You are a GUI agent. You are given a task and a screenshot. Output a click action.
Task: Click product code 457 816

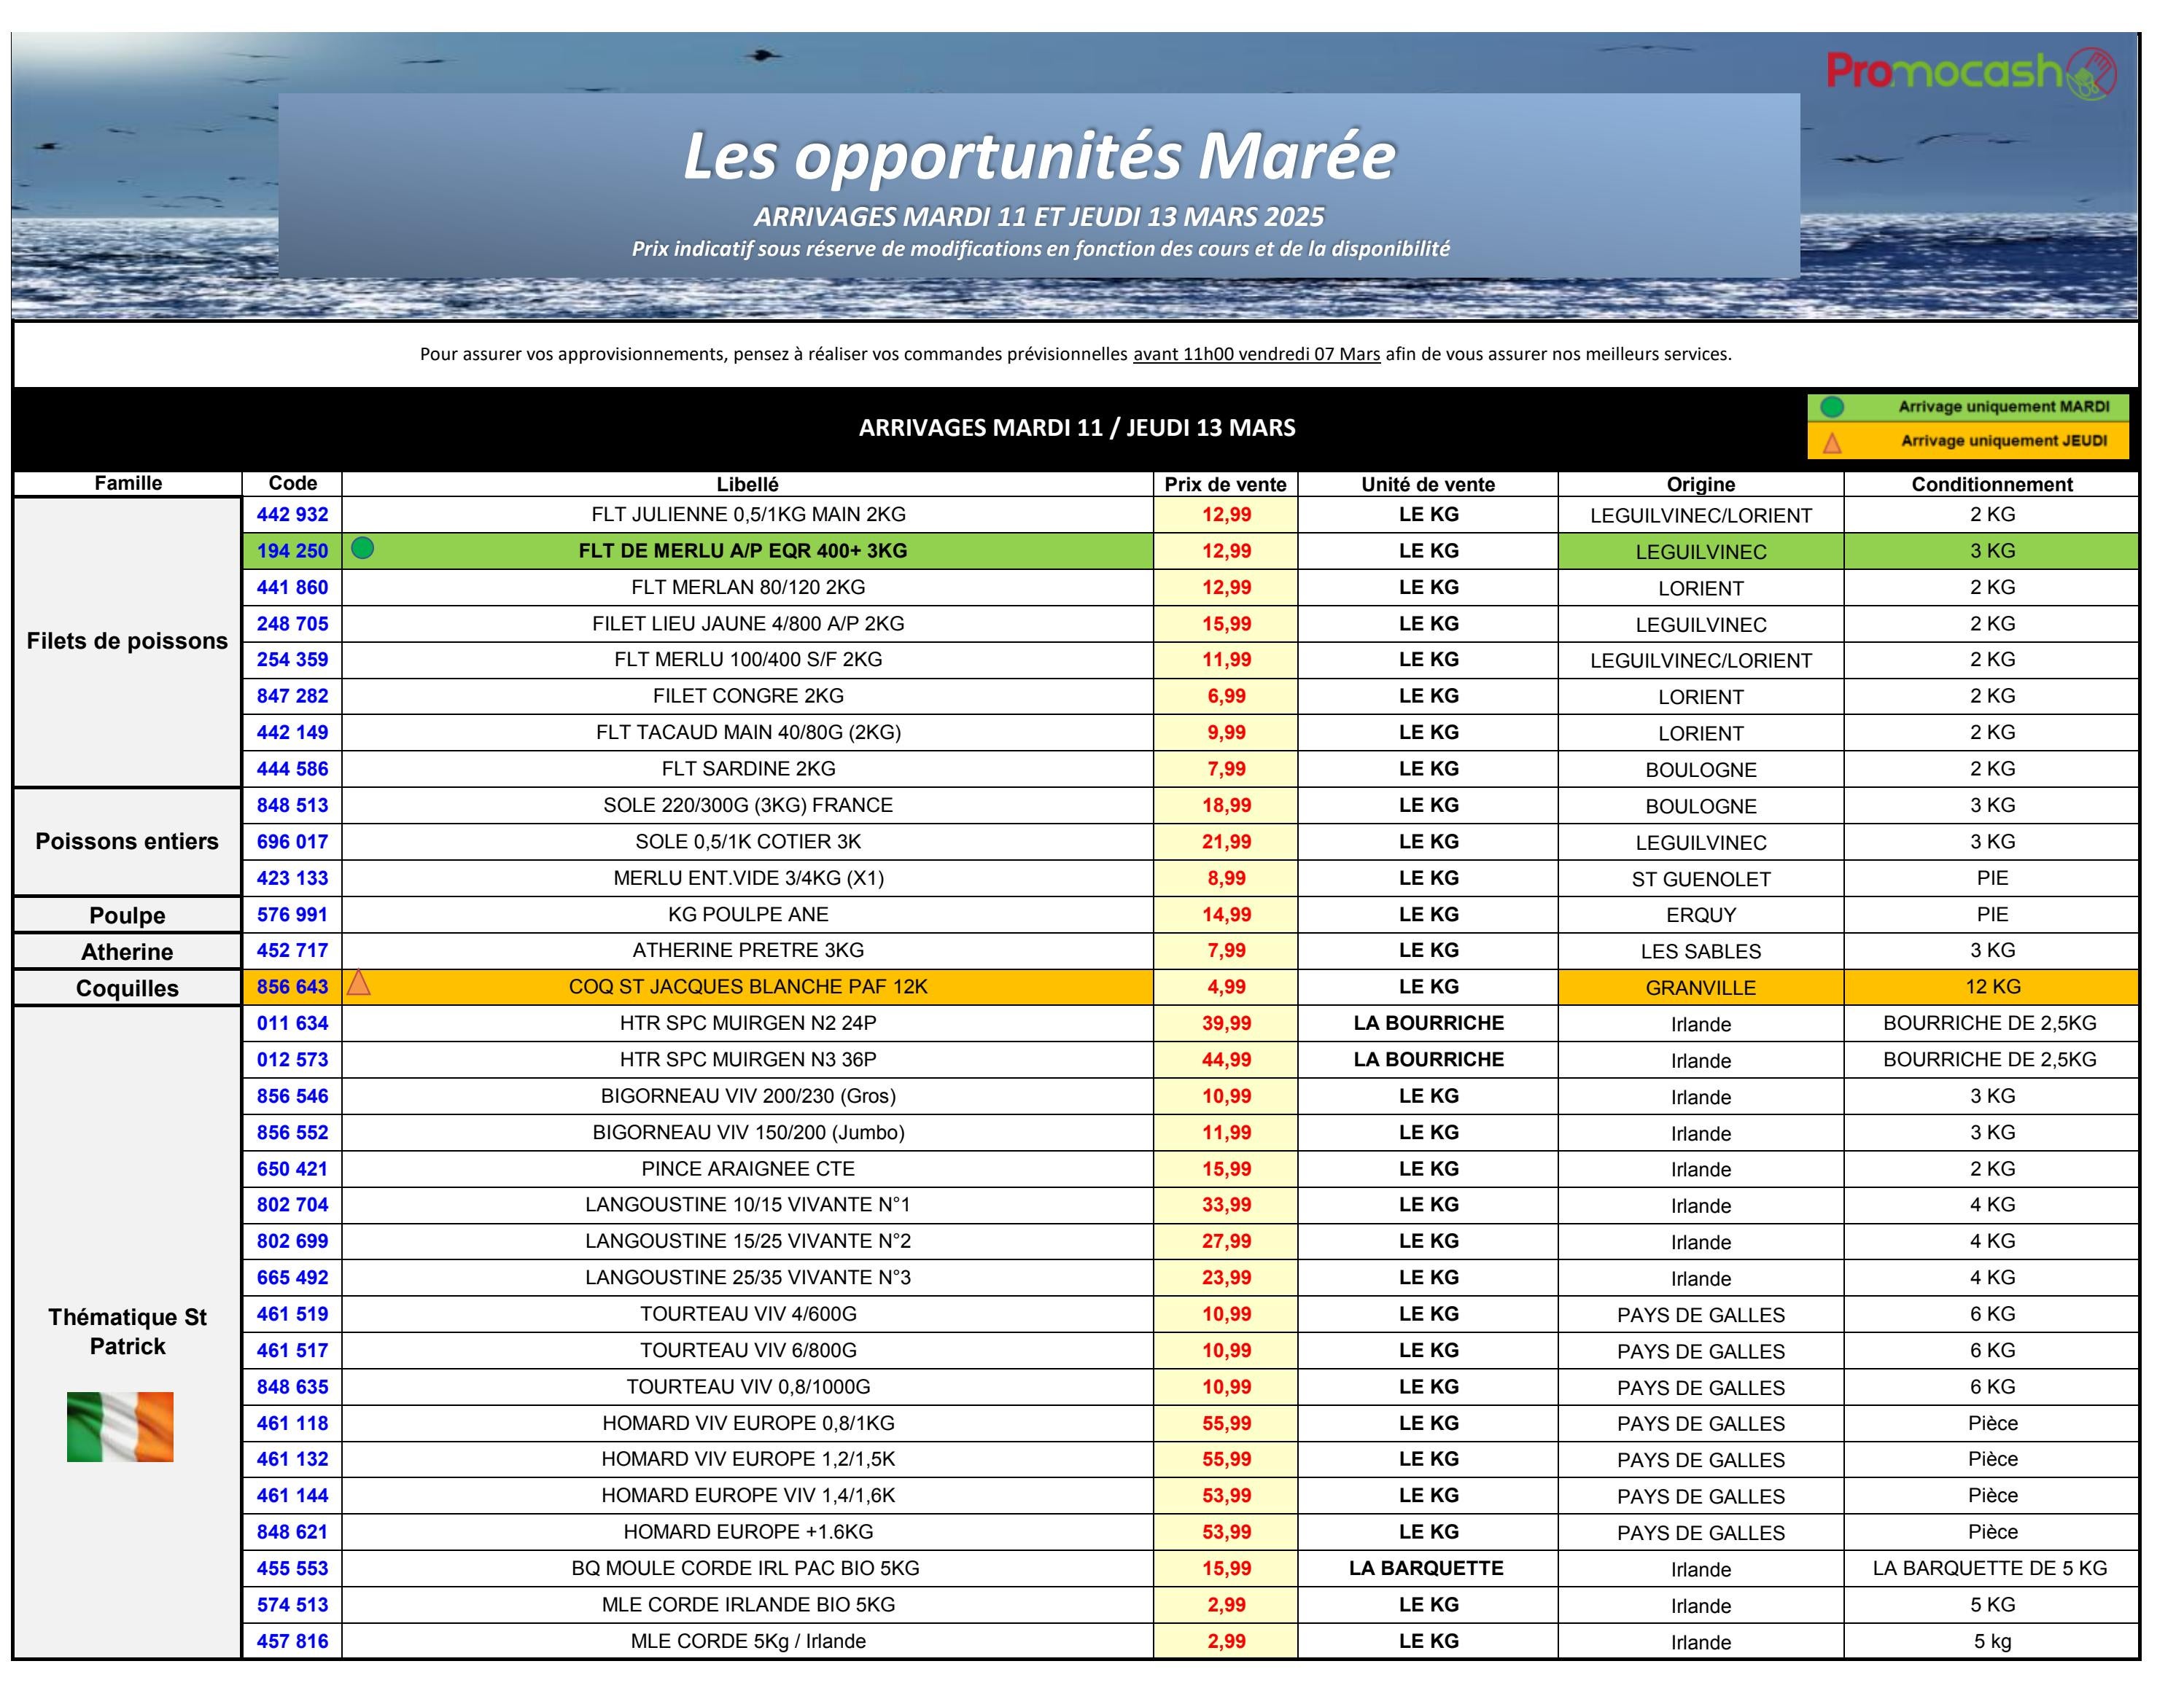pyautogui.click(x=293, y=1641)
